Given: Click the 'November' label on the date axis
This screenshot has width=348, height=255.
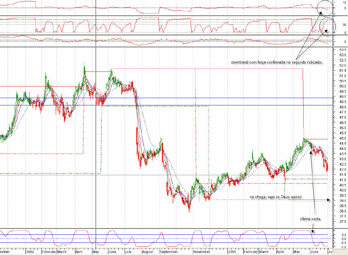Looking at the screenshot, I should (x=202, y=252).
